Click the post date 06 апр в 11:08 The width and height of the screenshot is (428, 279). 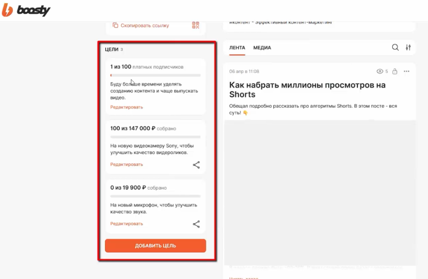(244, 71)
